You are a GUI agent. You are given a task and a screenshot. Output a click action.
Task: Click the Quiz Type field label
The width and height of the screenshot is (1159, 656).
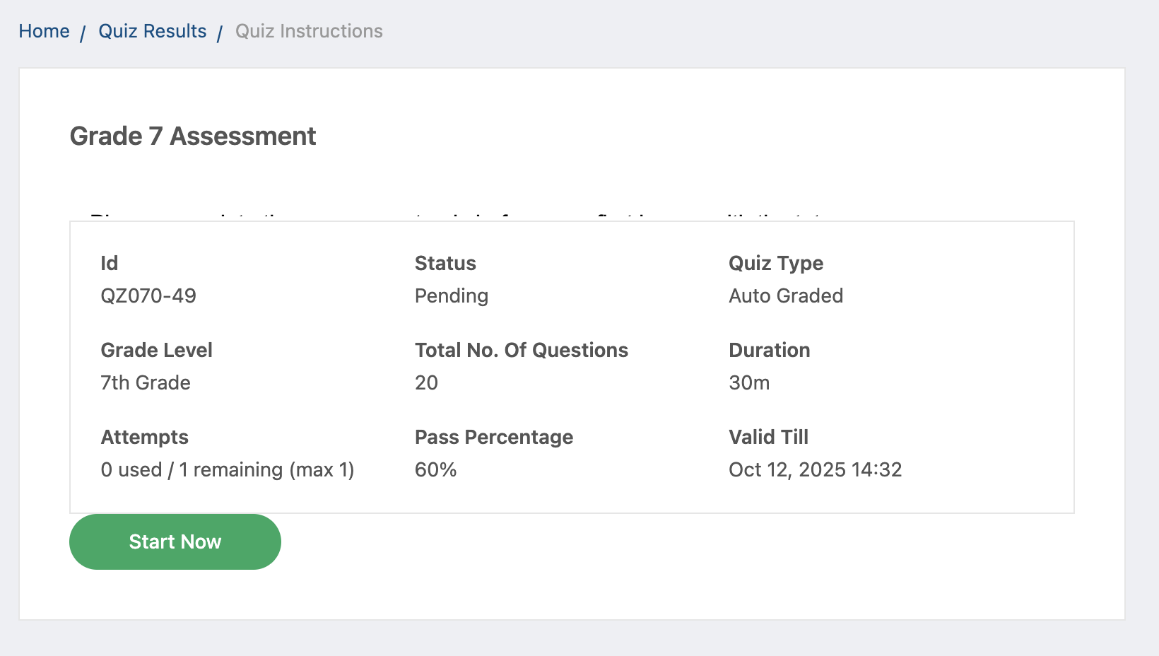(775, 263)
